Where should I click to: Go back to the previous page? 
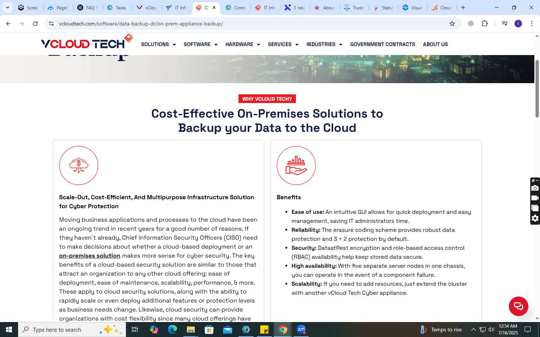(8, 24)
